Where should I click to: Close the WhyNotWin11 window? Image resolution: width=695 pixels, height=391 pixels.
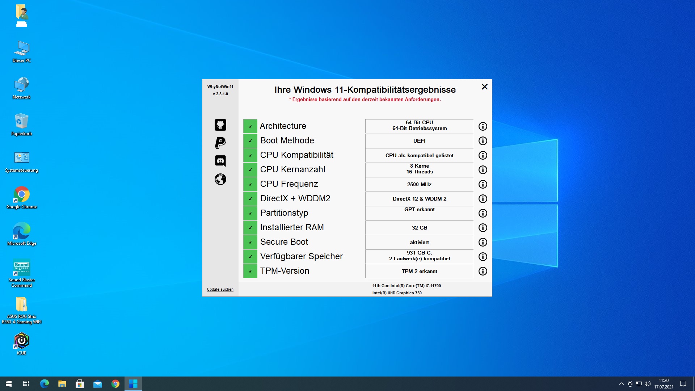coord(484,87)
